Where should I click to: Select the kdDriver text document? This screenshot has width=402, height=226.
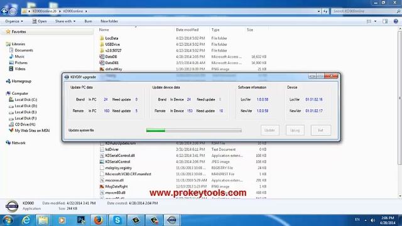112,149
